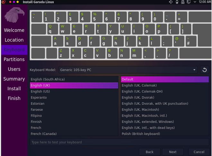Click the volume icon in system tray

click(171, 2)
